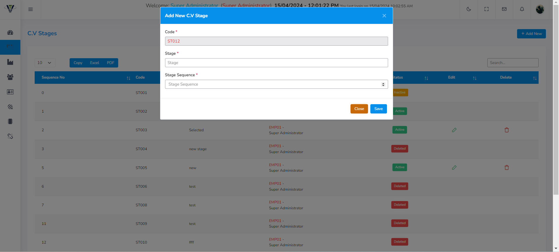559x252 pixels.
Task: Open the ID card sidebar icon
Action: click(x=10, y=92)
